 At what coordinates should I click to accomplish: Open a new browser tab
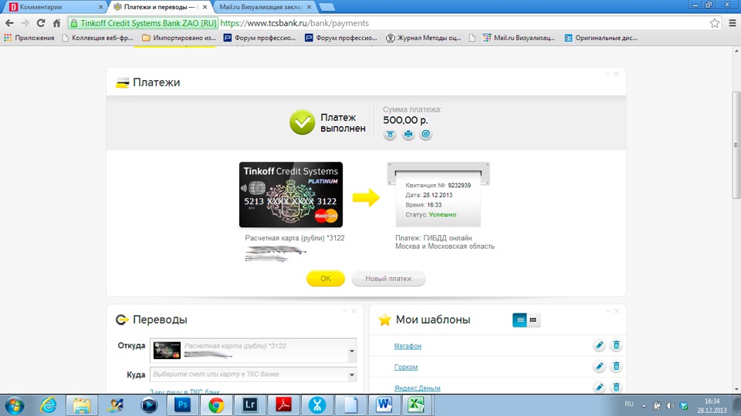click(x=327, y=7)
